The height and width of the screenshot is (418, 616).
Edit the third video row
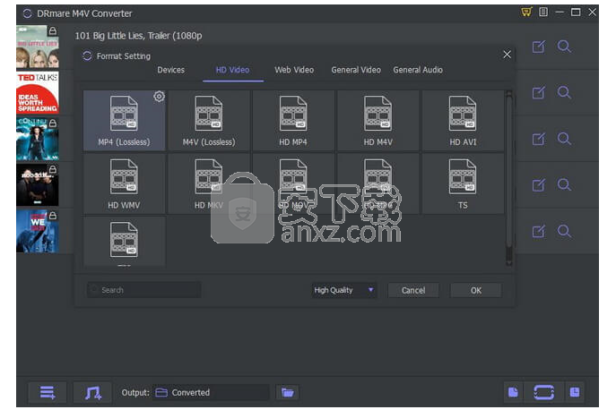click(539, 140)
